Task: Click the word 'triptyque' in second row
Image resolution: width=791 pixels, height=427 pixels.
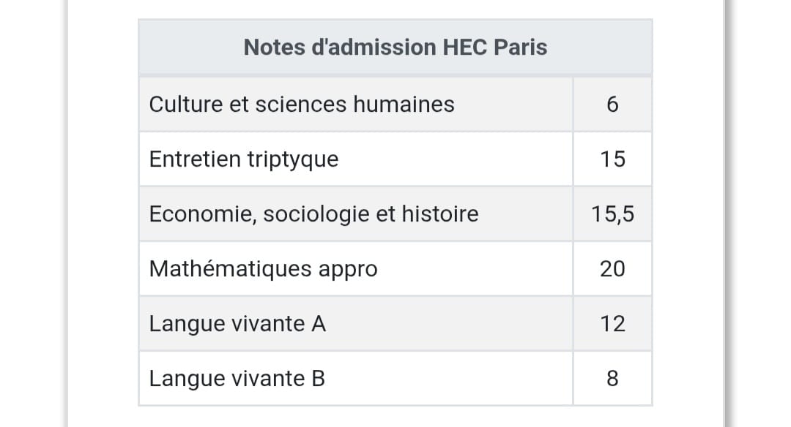Action: click(x=292, y=160)
